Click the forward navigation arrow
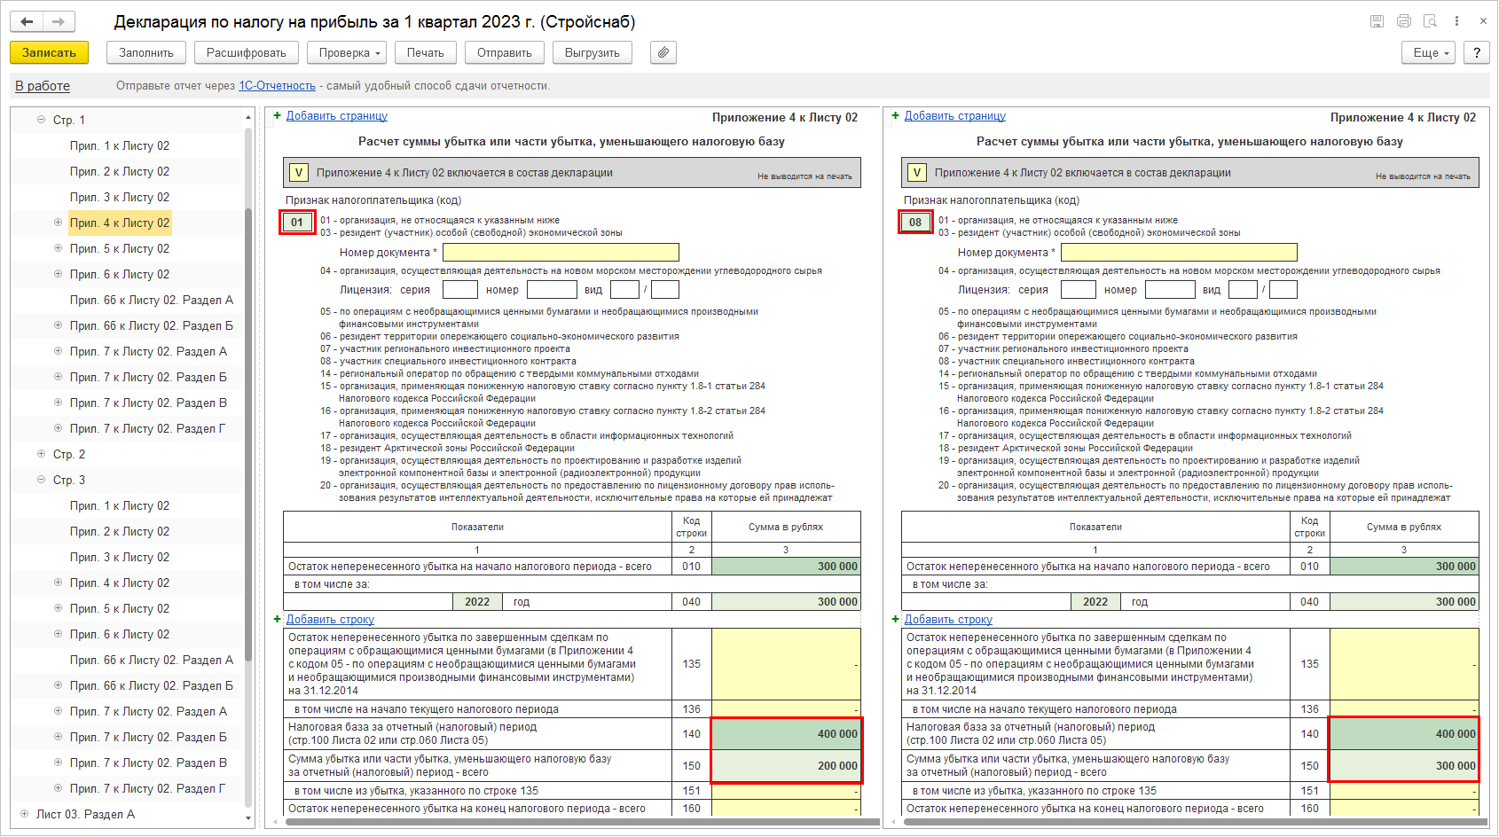This screenshot has width=1499, height=837. (x=59, y=21)
